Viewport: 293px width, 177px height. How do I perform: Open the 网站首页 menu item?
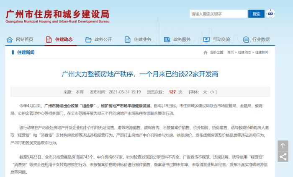pos(24,39)
